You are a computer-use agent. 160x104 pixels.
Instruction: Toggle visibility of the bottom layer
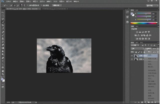click(x=132, y=59)
